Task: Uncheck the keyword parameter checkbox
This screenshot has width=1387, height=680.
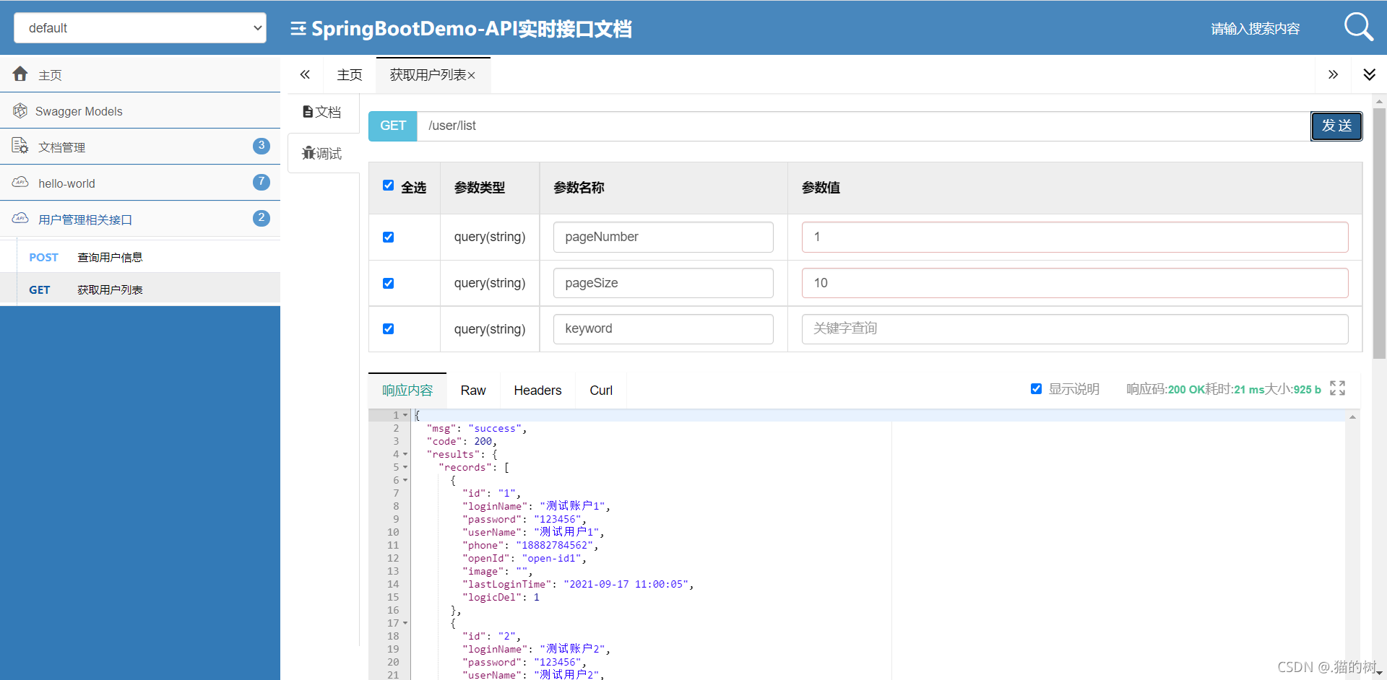Action: [388, 328]
